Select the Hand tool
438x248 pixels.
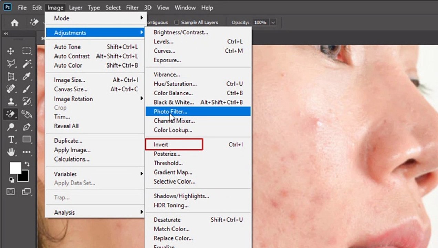(x=11, y=152)
